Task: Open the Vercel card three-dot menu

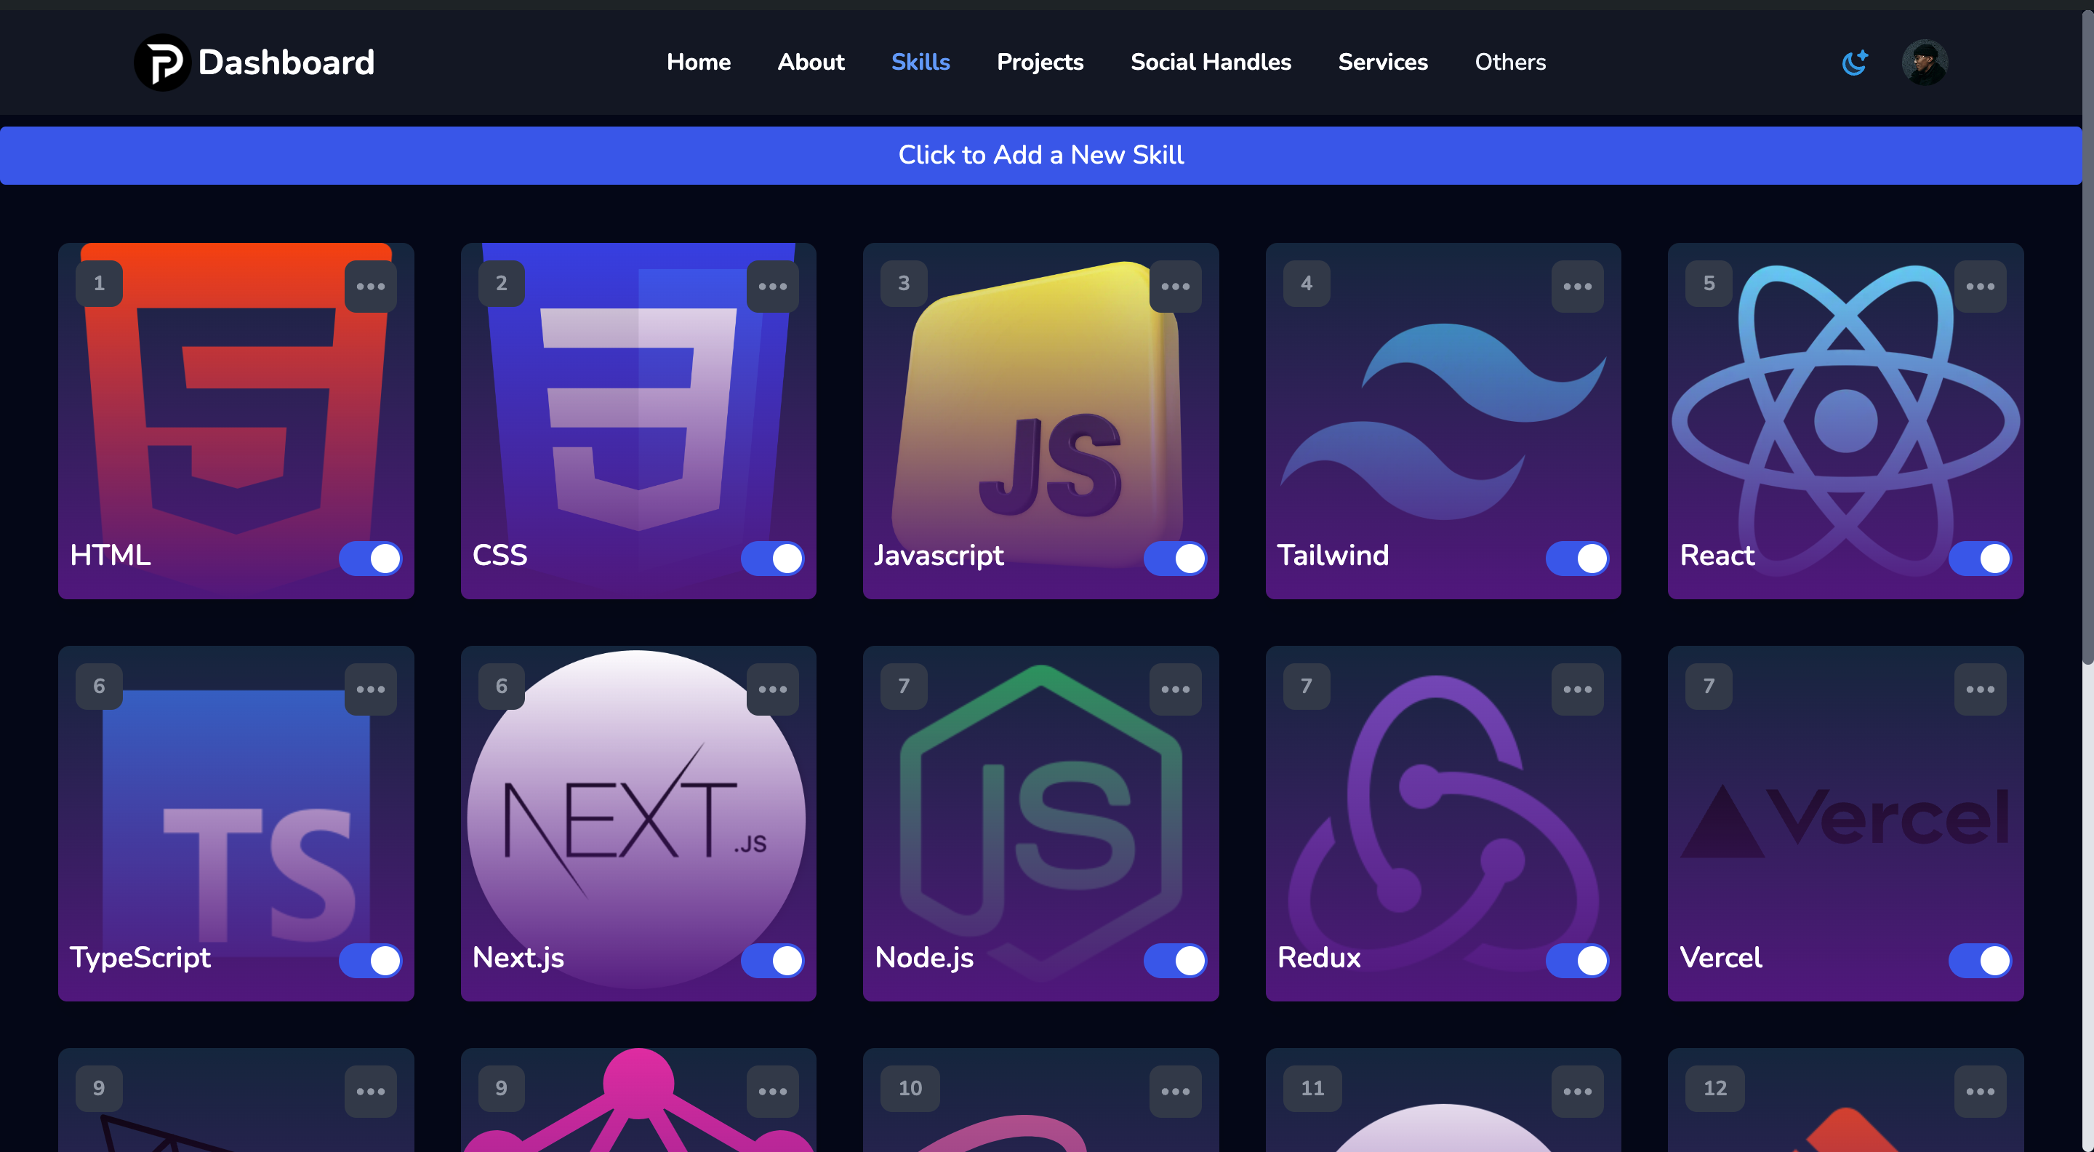Action: tap(1980, 689)
